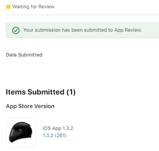Click the submission success banner message
The width and height of the screenshot is (159, 151).
[83, 30]
